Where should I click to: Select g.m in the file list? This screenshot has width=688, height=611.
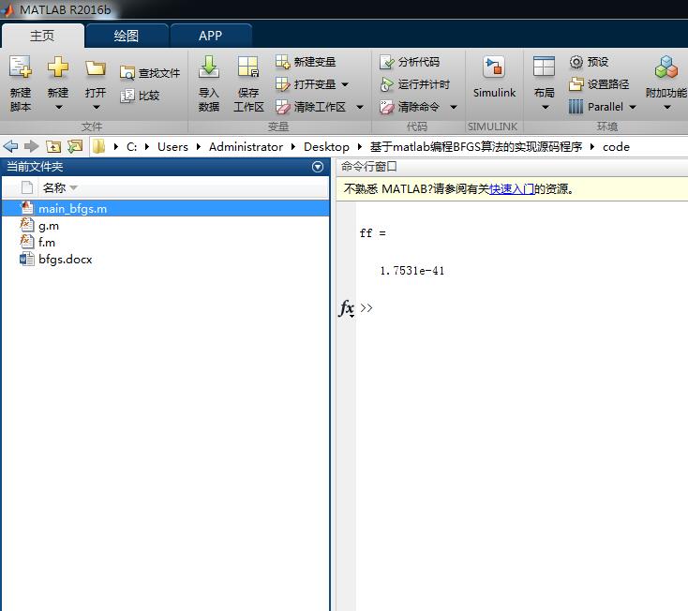click(165, 226)
